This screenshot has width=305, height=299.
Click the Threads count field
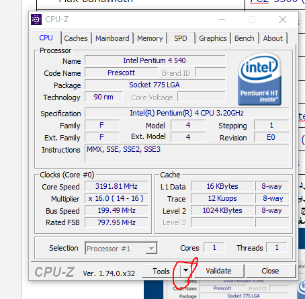pos(277,247)
